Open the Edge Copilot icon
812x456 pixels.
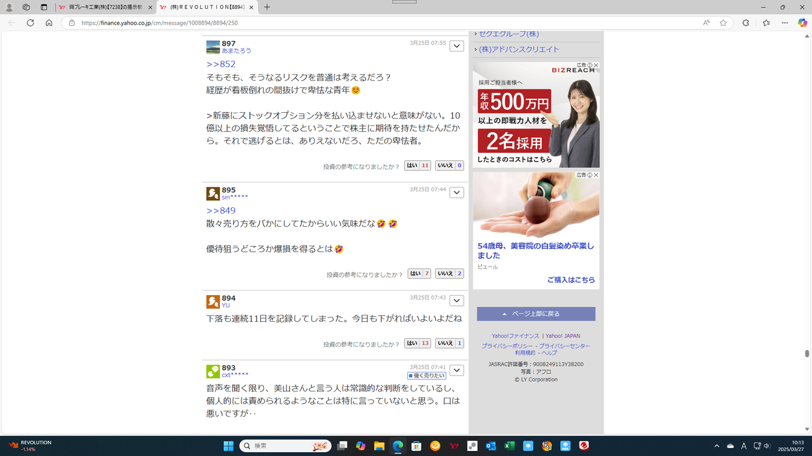pos(802,23)
